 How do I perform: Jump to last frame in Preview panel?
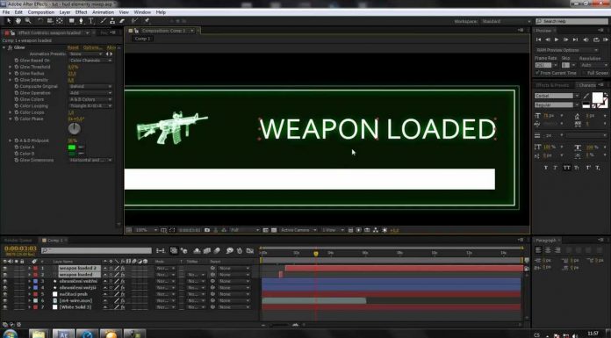click(x=576, y=40)
